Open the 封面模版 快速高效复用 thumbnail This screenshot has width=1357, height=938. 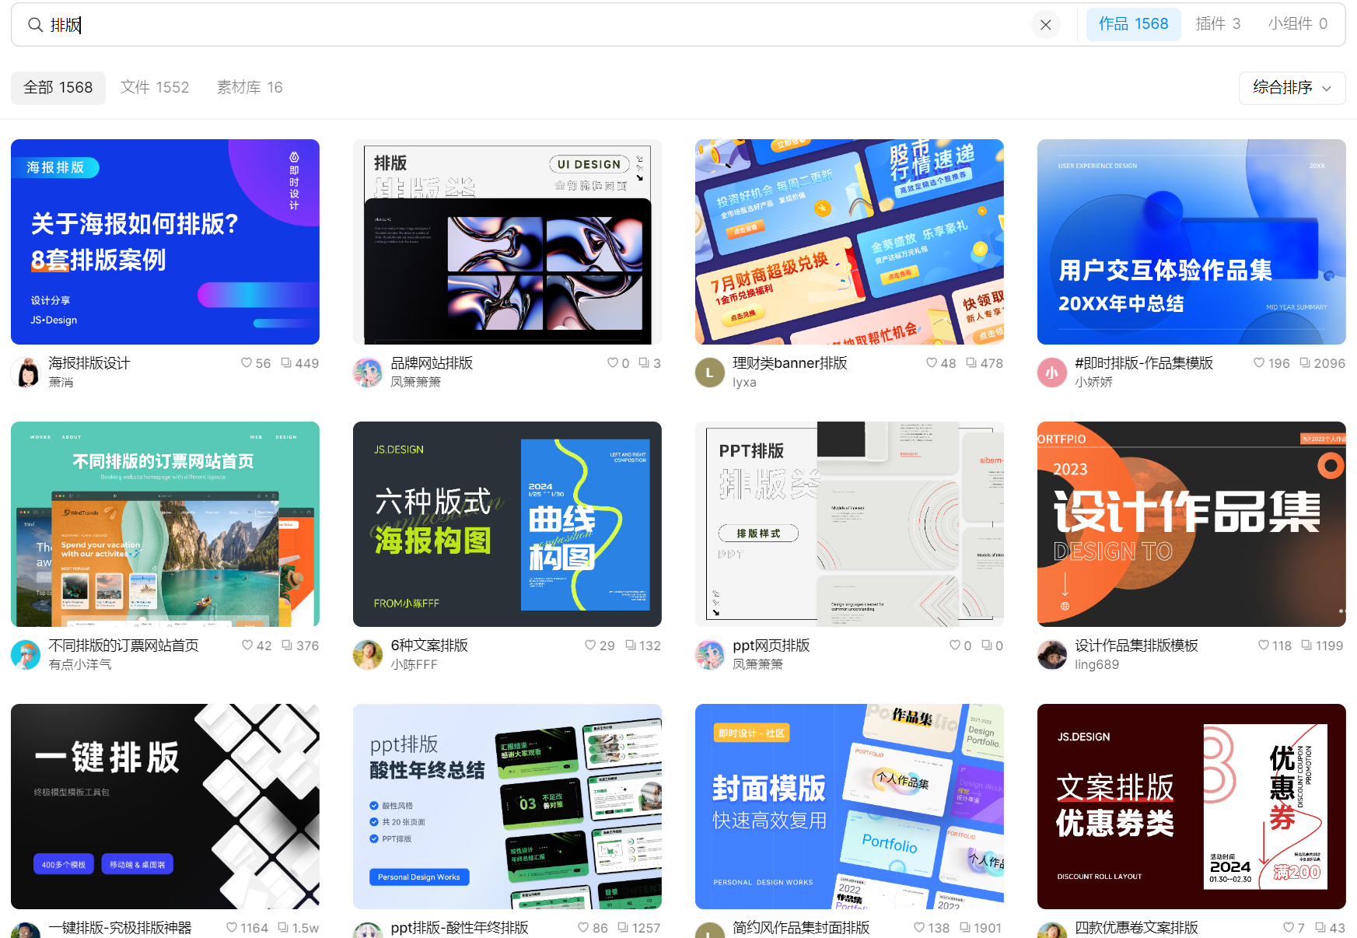point(849,807)
